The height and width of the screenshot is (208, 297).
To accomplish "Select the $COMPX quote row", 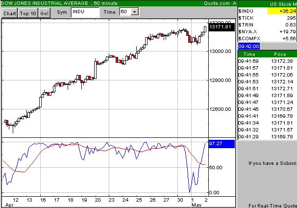I will pos(268,38).
